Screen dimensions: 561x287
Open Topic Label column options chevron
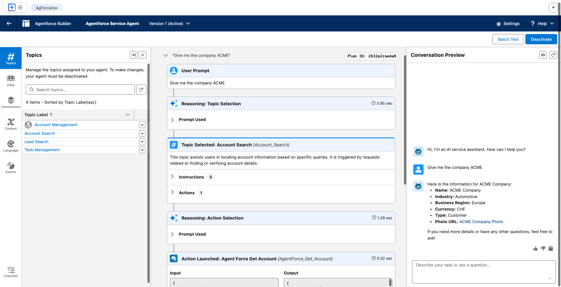[128, 115]
